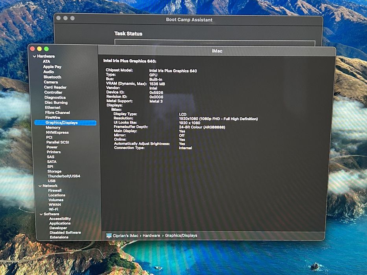Open Firewall under Network
Image resolution: width=367 pixels, height=275 pixels.
pyautogui.click(x=55, y=191)
